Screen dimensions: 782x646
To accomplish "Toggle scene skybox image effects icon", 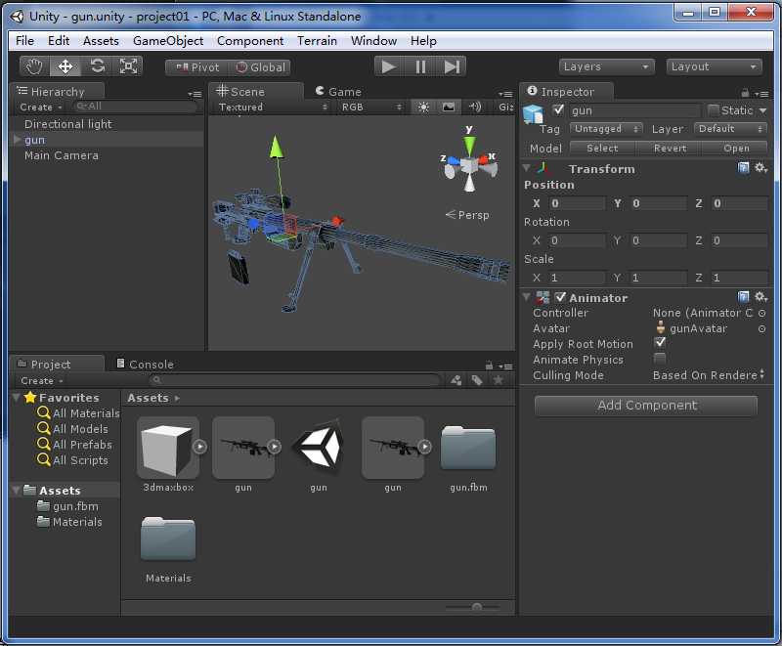I will pos(449,108).
